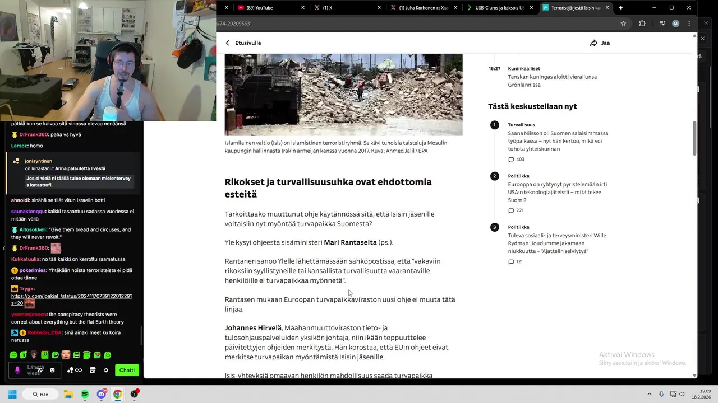
Task: Open chat settings gear icon
Action: (x=106, y=370)
